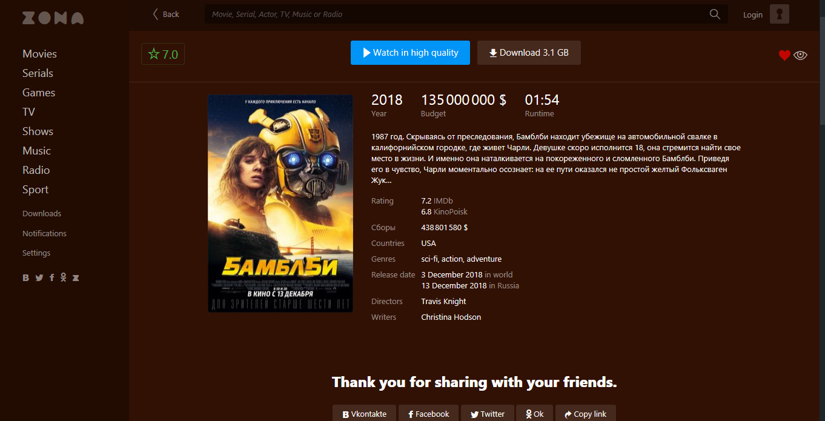Select the action genre link

point(452,259)
